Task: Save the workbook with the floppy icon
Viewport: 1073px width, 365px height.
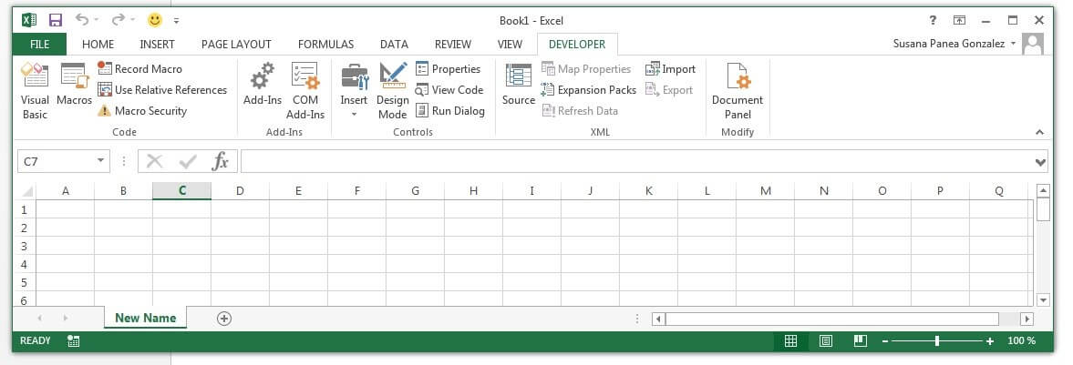Action: click(x=55, y=20)
